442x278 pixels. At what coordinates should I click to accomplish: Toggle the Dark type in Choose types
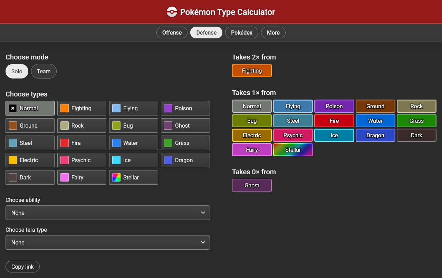click(x=30, y=177)
